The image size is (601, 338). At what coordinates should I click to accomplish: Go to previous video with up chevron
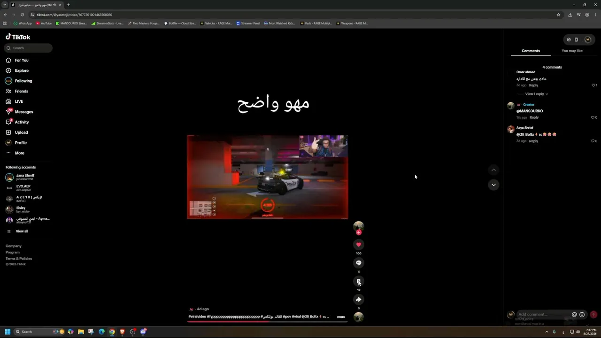click(493, 170)
